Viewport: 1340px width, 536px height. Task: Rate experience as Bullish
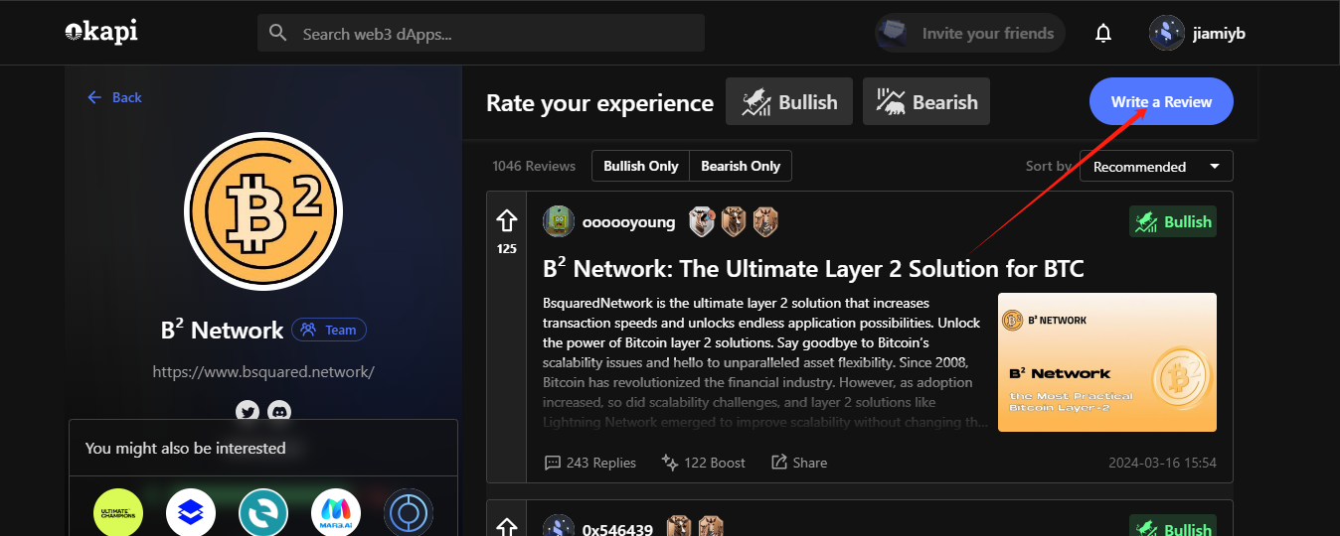(x=789, y=101)
